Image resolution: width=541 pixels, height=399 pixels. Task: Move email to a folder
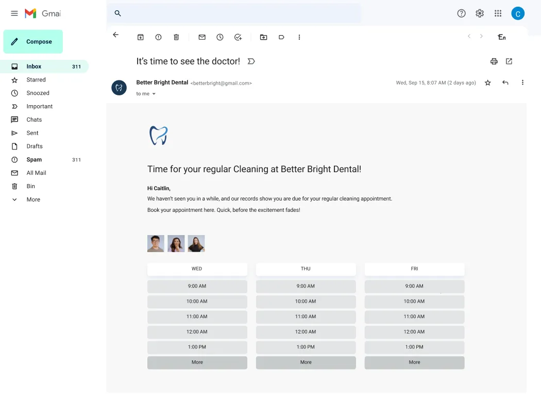click(x=264, y=37)
